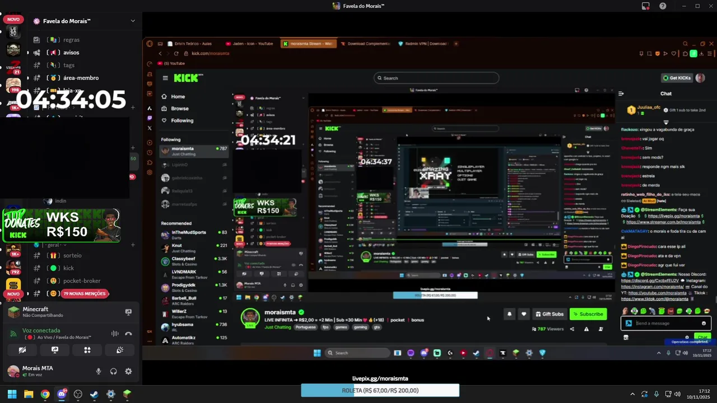Open InTheMudSports recommended channel
The width and height of the screenshot is (717, 403).
(194, 235)
